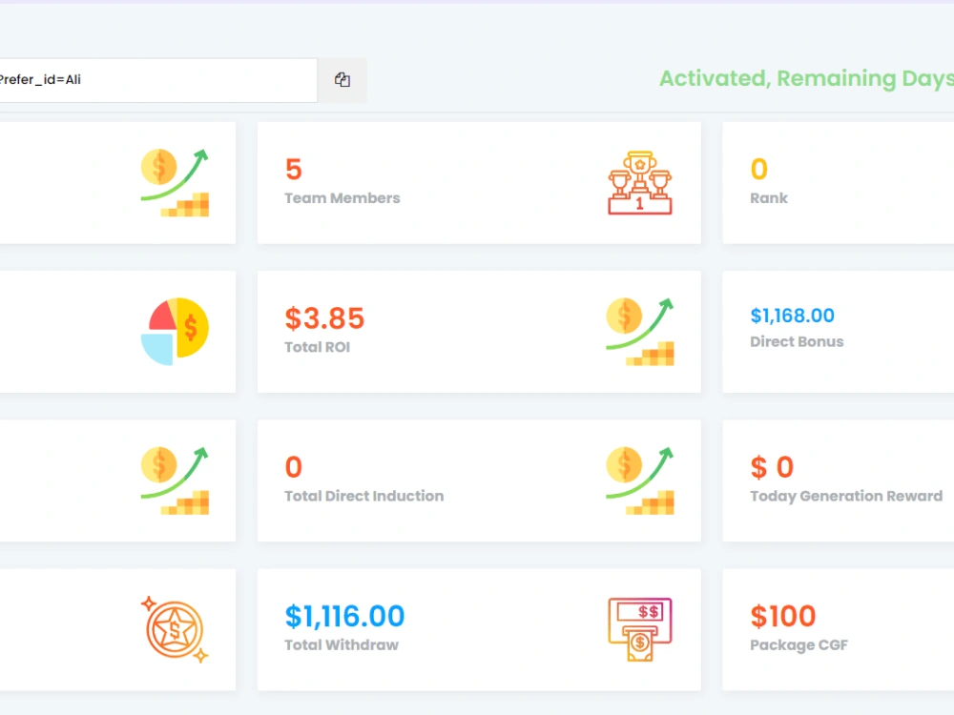Click the Total Direct Induction value 0
This screenshot has width=954, height=715.
(293, 467)
